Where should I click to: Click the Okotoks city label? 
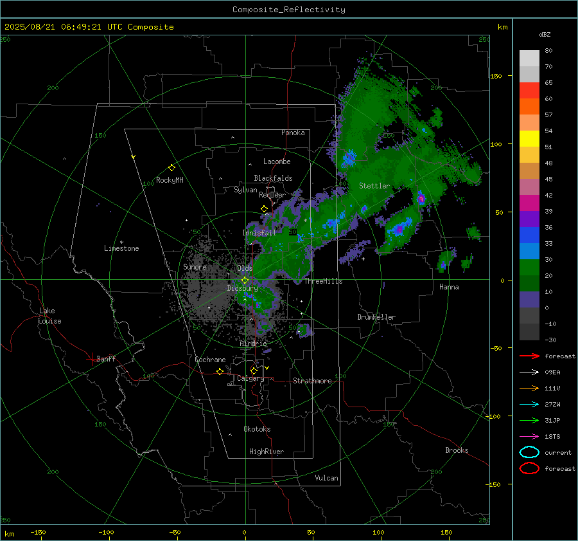click(257, 429)
